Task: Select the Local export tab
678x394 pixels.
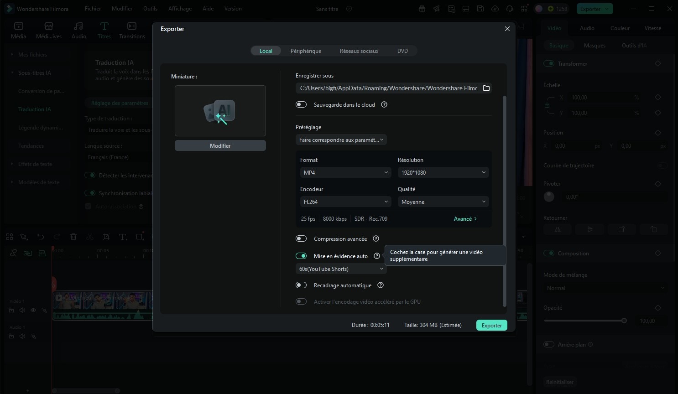Action: [266, 51]
